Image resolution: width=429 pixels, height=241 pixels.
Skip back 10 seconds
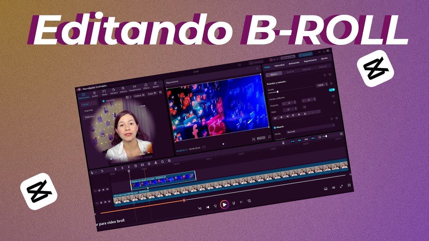click(x=216, y=206)
